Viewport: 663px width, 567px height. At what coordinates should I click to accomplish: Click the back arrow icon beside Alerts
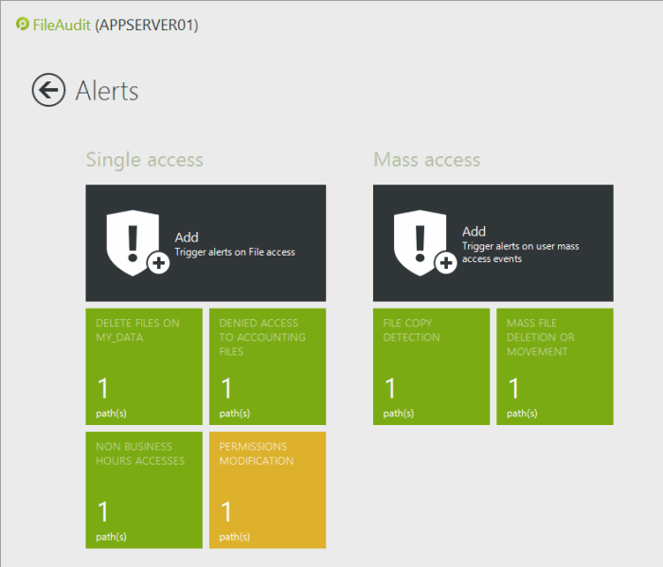click(x=47, y=90)
